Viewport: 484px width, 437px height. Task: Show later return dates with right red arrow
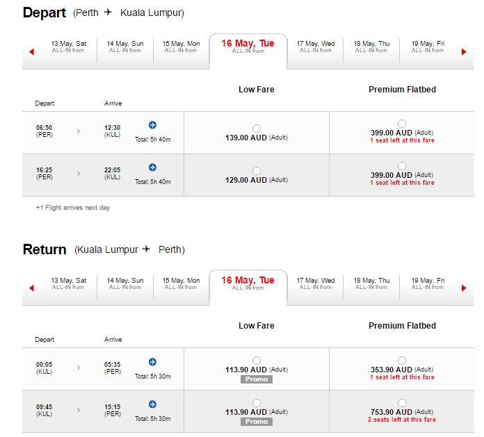tap(464, 288)
